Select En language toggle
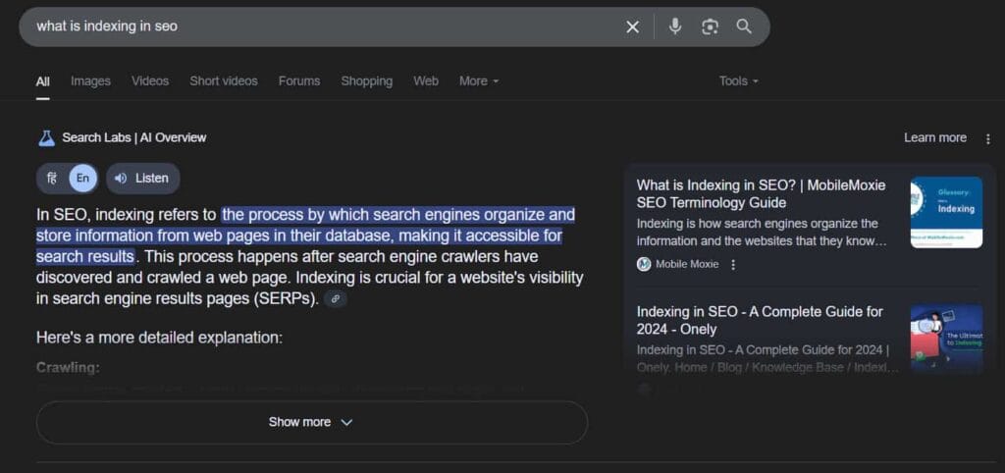The width and height of the screenshot is (1005, 473). 82,179
